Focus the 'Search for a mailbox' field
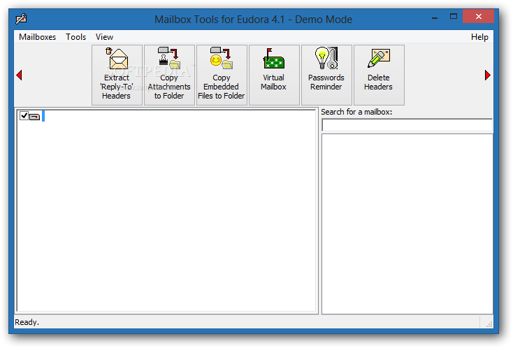The height and width of the screenshot is (348, 513). 407,125
